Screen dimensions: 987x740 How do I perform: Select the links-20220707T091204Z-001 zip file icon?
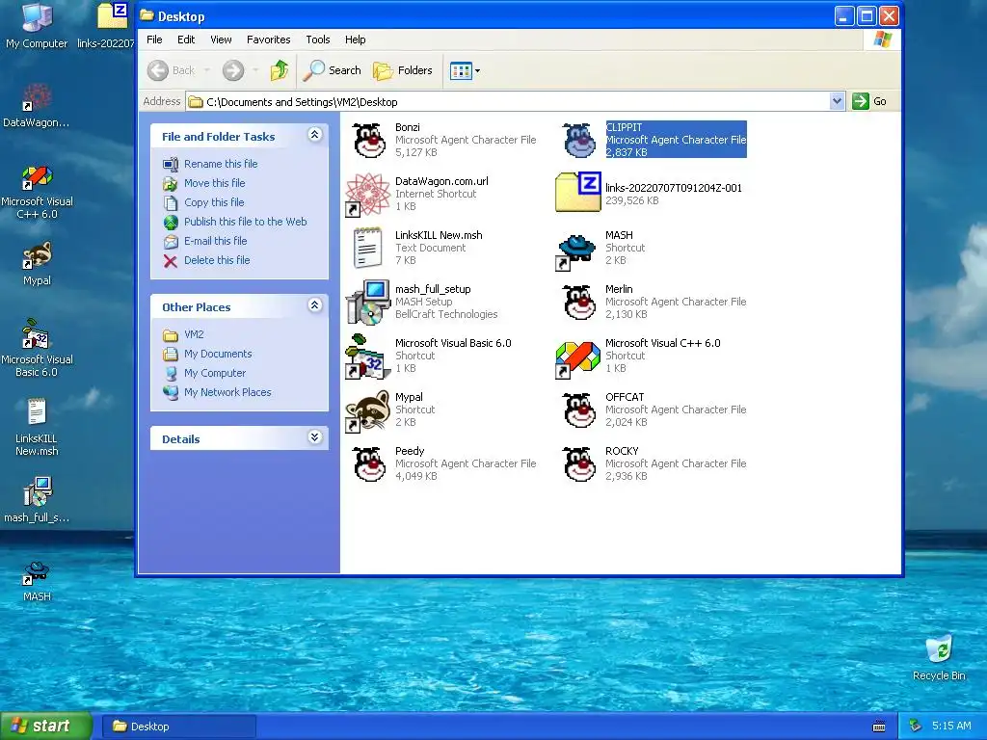(578, 193)
